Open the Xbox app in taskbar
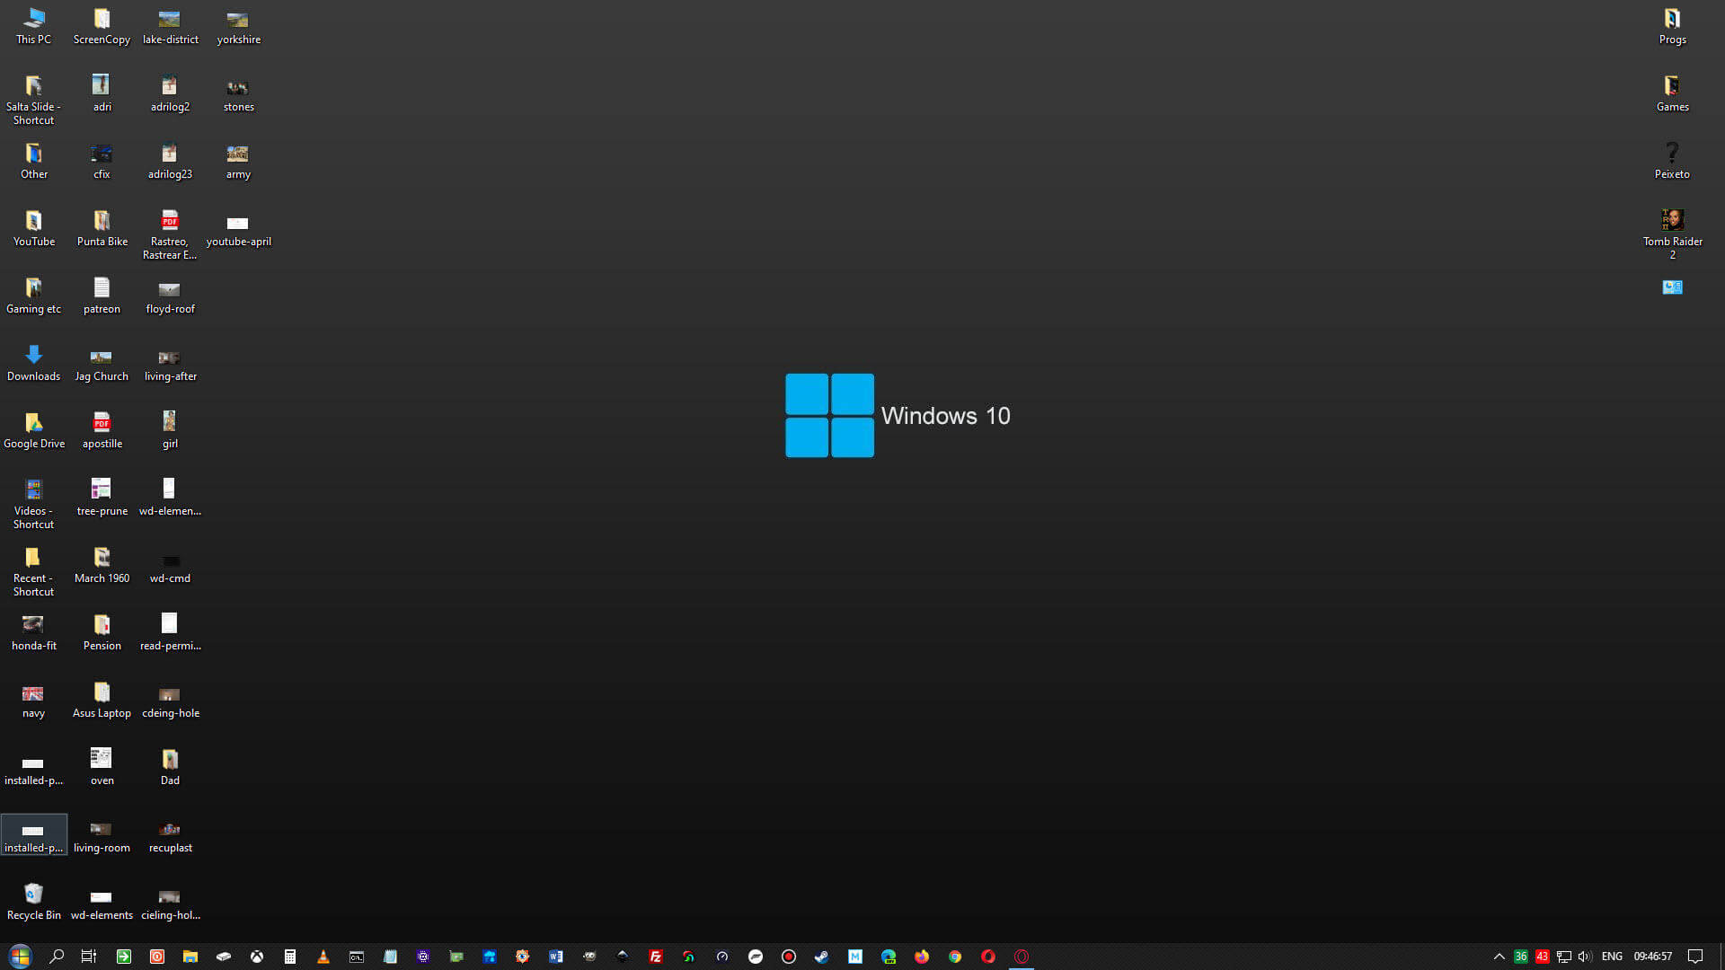This screenshot has width=1725, height=970. pyautogui.click(x=257, y=957)
